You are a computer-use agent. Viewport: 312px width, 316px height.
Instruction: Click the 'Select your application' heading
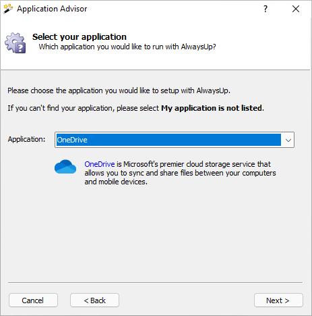80,37
